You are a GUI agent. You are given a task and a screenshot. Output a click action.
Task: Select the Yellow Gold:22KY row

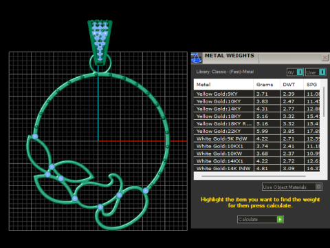pos(257,131)
